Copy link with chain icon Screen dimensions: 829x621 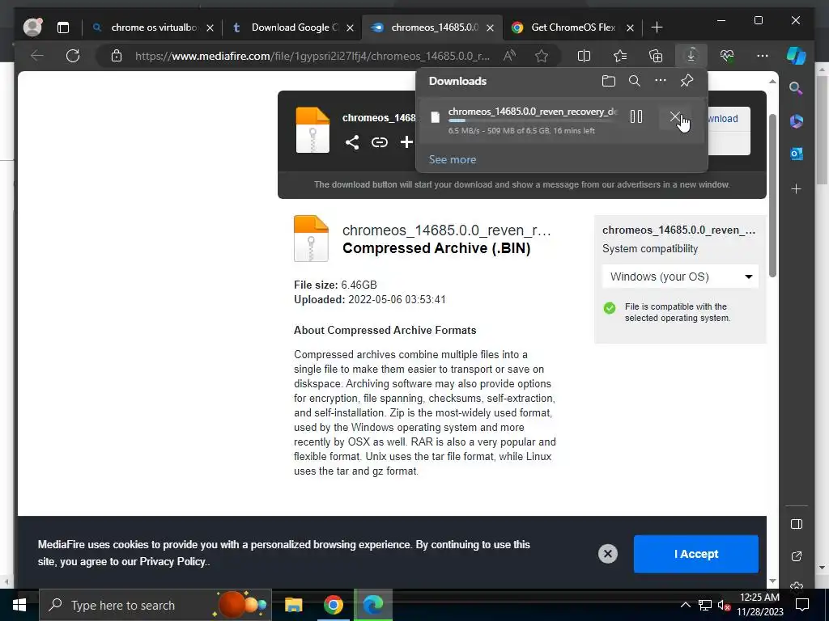(379, 142)
